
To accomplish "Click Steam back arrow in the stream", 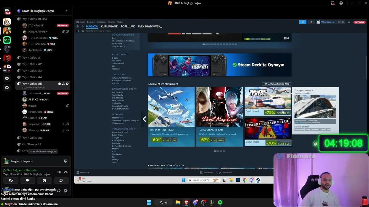I will pyautogui.click(x=78, y=26).
